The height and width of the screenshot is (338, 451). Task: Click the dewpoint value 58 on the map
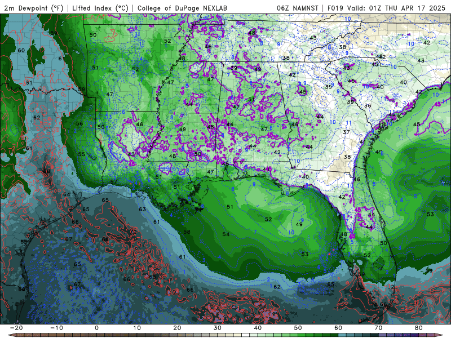(187, 232)
